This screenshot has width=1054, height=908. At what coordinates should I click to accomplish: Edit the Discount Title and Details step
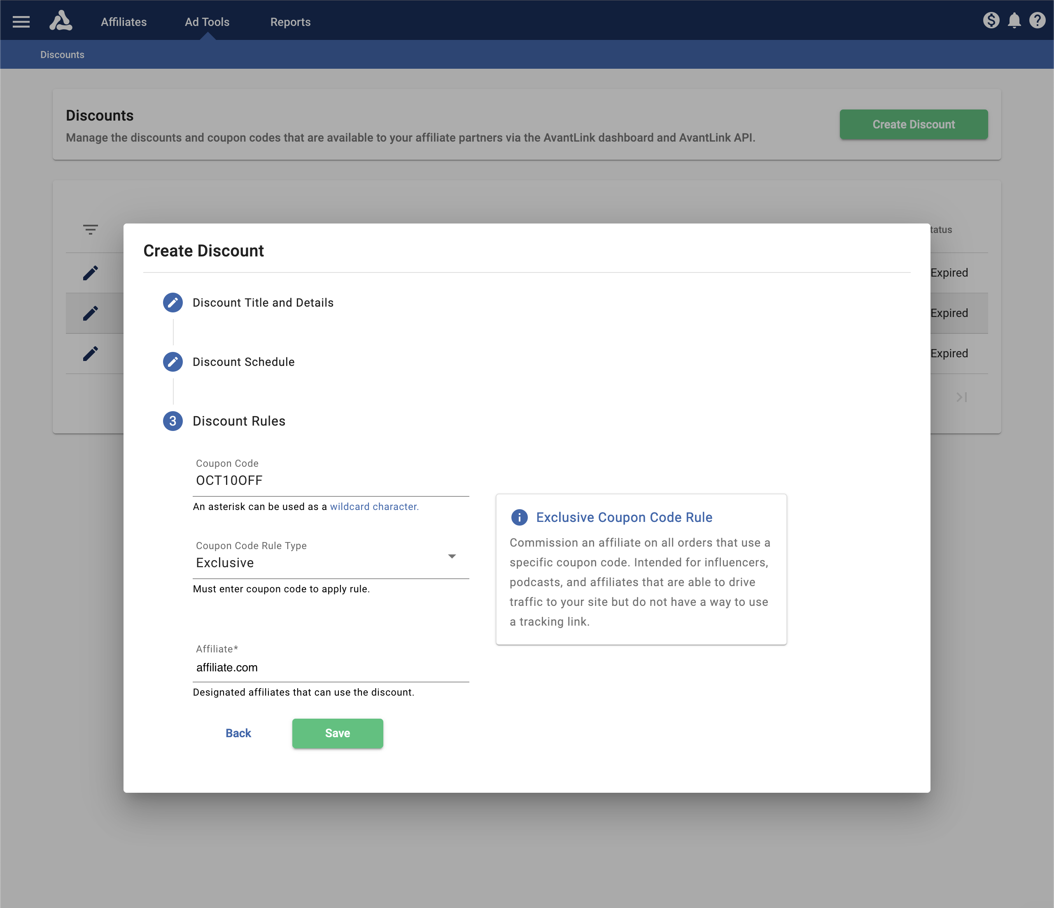(x=173, y=302)
